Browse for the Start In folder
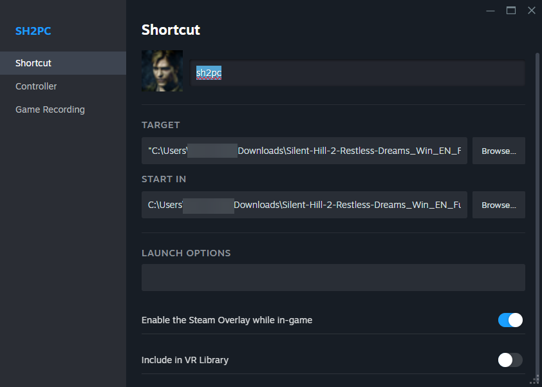542x387 pixels. pos(499,205)
